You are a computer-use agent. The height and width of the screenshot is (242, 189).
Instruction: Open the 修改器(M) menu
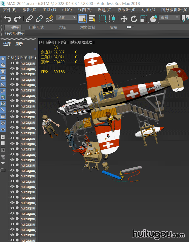126,10
